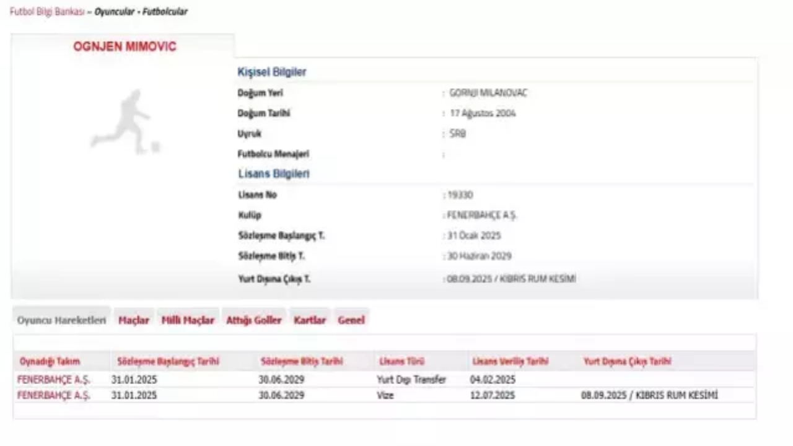Click the Oynadığı Takım column header
The height and width of the screenshot is (446, 793).
click(x=50, y=361)
